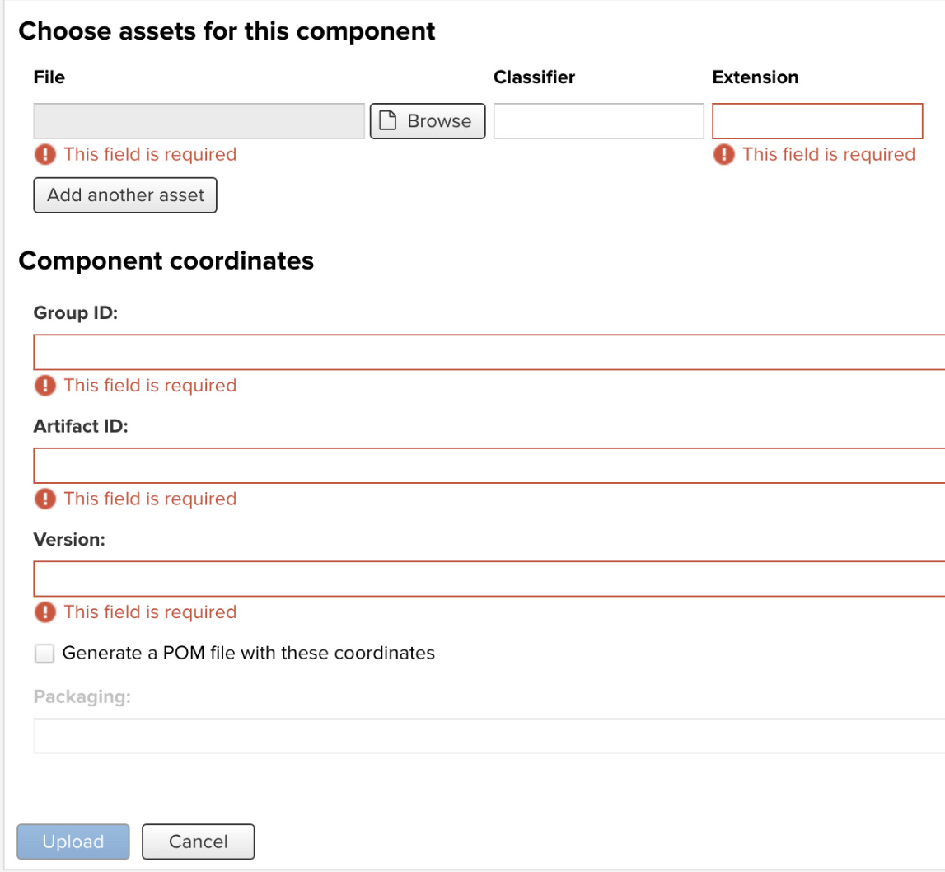Click the error icon under the Extension field
The image size is (945, 872).
723,154
